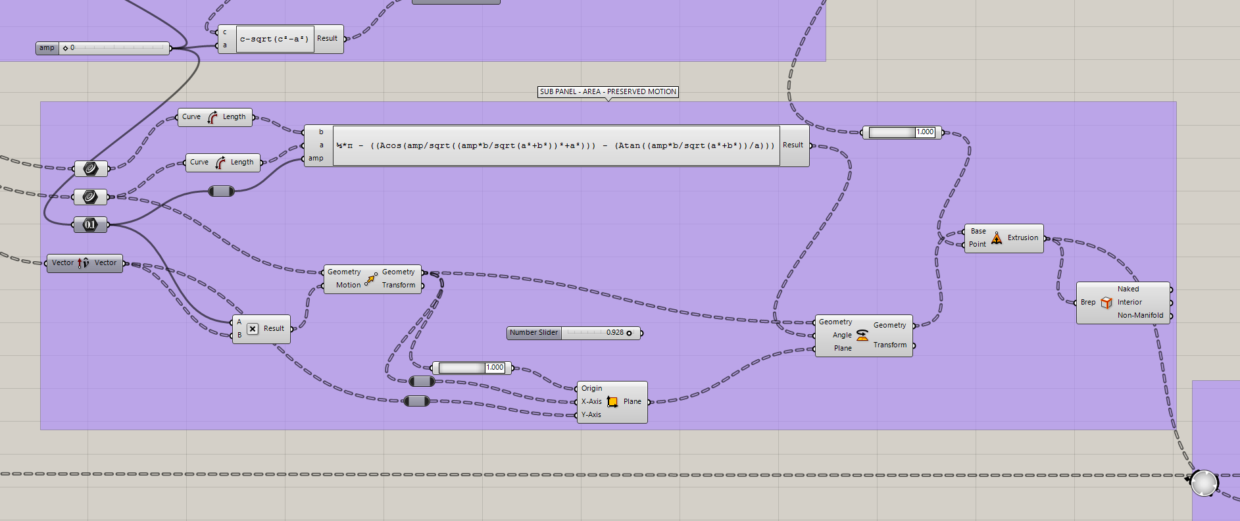The image size is (1240, 521).
Task: Click the Multiplication 'Result' output
Action: pos(274,329)
